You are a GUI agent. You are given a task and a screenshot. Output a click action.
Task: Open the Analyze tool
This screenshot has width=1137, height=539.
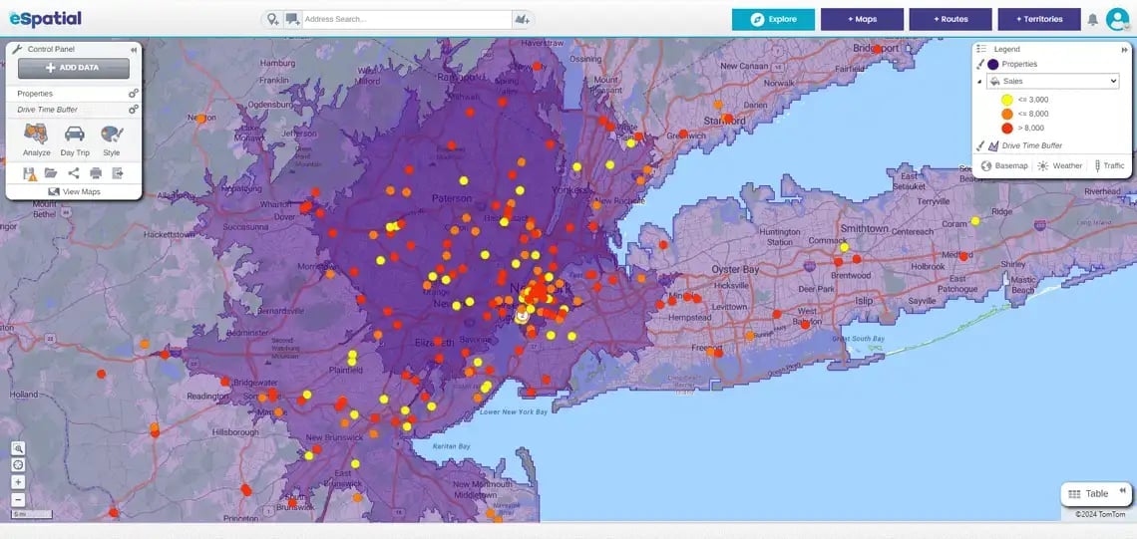[36, 139]
